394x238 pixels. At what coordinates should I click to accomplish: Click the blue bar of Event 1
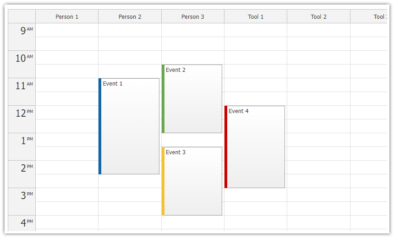pyautogui.click(x=100, y=126)
